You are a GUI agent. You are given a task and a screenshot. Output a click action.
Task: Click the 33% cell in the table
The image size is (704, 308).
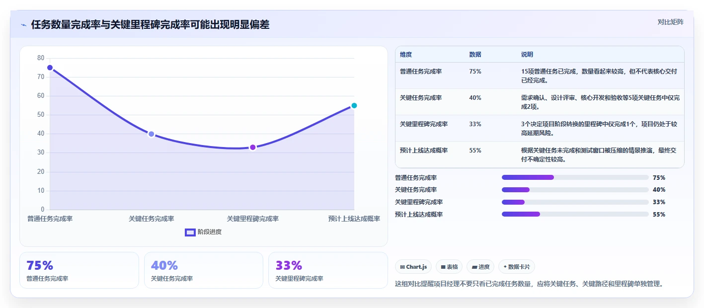pos(475,124)
